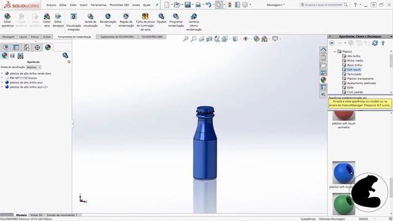This screenshot has height=221, width=393.
Task: Open the Ajuda menu
Action: [x=147, y=5]
